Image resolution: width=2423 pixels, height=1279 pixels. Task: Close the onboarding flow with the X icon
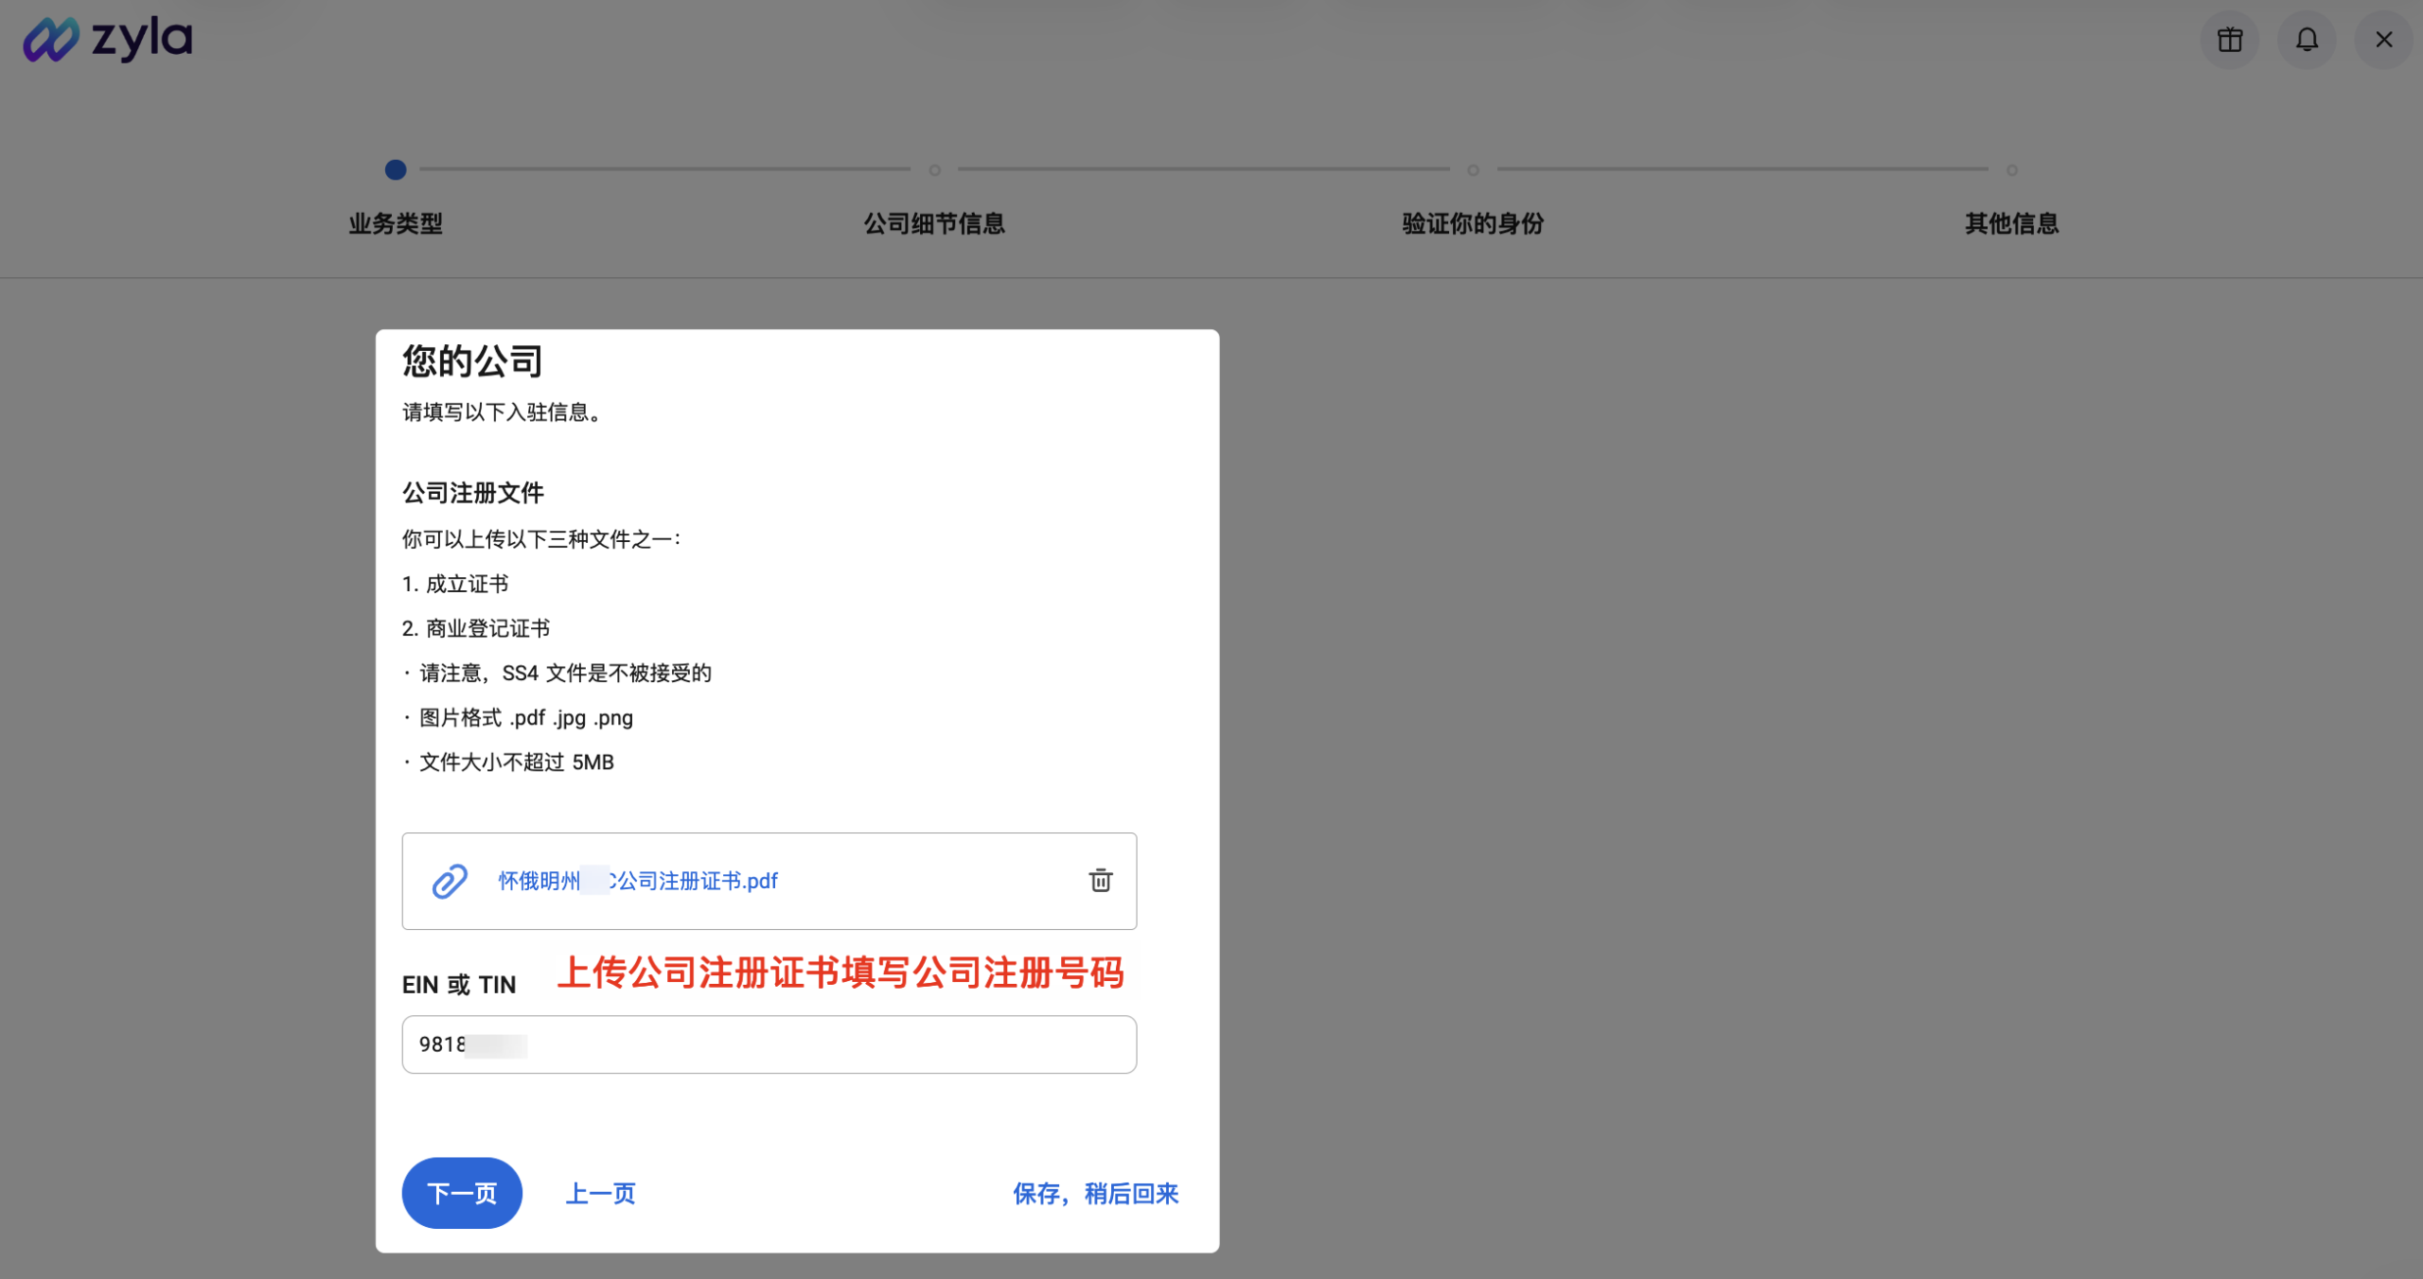[x=2383, y=39]
